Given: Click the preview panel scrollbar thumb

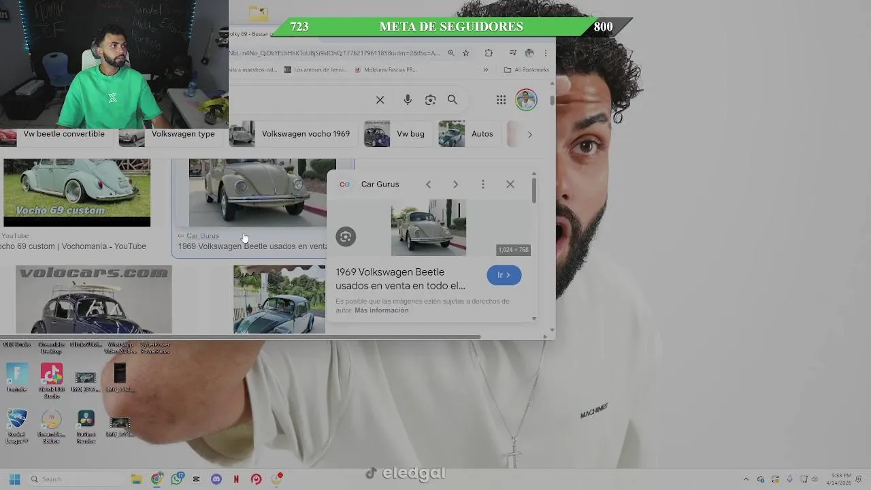Looking at the screenshot, I should click(534, 190).
